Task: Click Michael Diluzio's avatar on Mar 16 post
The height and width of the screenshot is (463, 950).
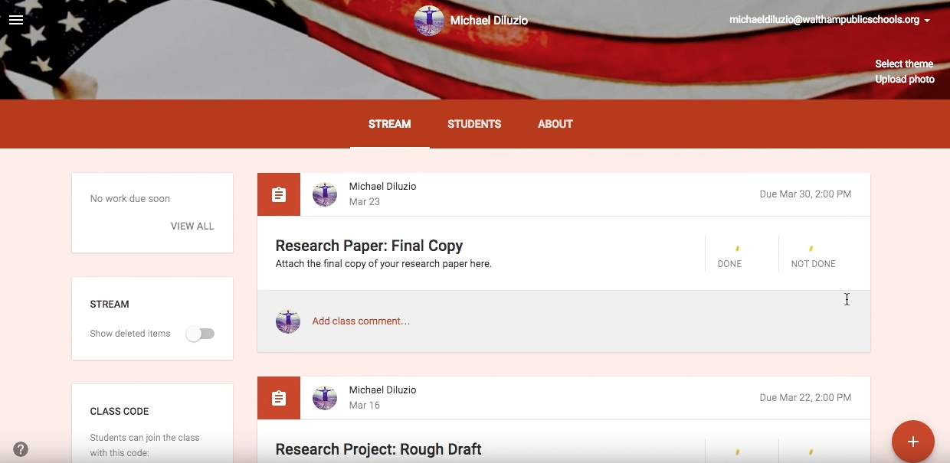Action: tap(325, 398)
